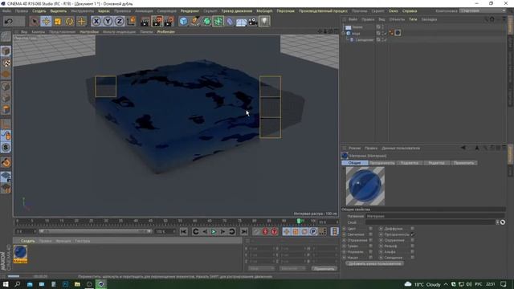Click the Play Forward green button

pos(214,232)
